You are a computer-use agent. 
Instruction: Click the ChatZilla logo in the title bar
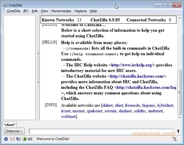coord(5,5)
